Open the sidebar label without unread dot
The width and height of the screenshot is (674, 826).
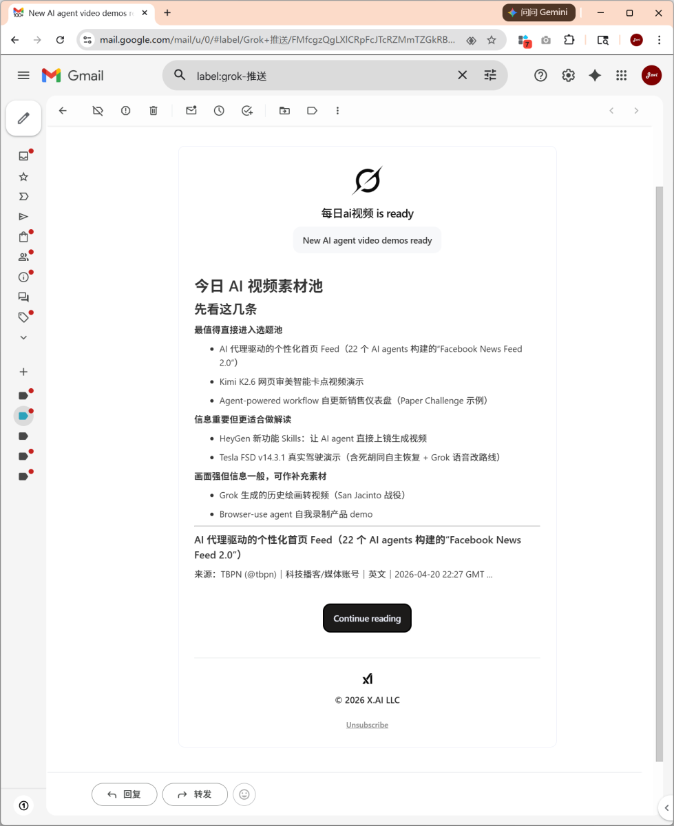pos(23,436)
